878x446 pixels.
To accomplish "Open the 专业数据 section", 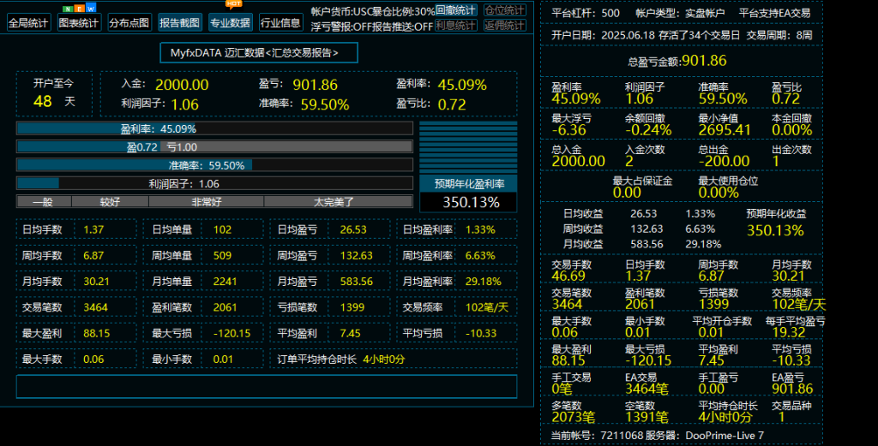I will coord(230,23).
